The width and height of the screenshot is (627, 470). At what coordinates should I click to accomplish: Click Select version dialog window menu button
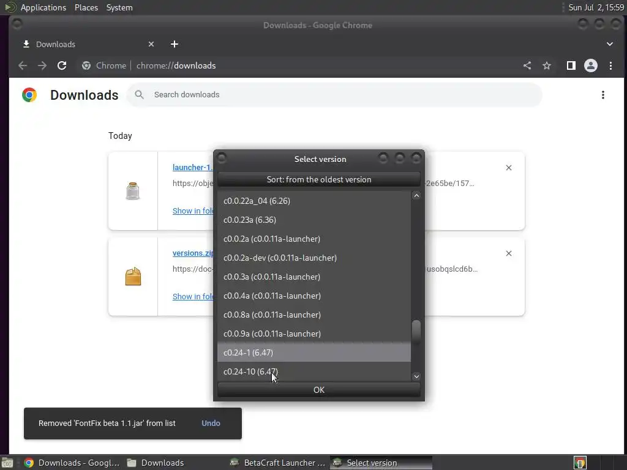(x=222, y=159)
